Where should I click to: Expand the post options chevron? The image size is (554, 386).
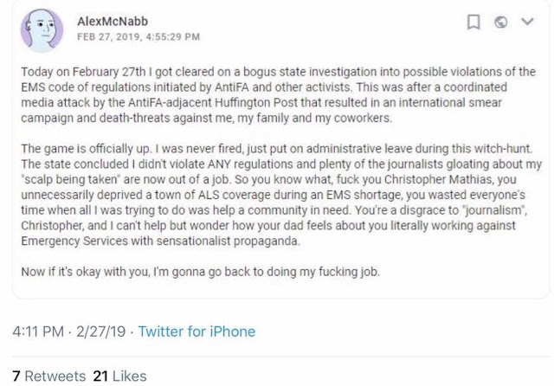click(x=527, y=22)
